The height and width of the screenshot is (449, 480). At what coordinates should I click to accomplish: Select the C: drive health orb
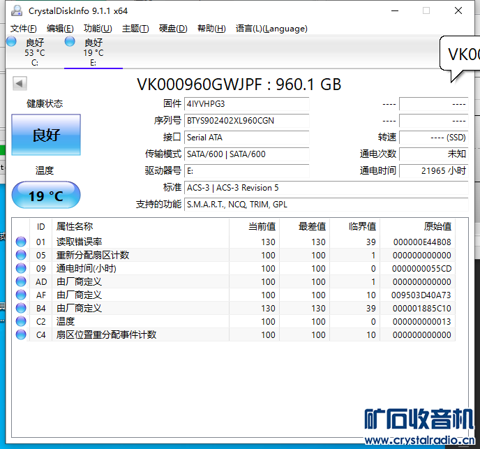(11, 42)
